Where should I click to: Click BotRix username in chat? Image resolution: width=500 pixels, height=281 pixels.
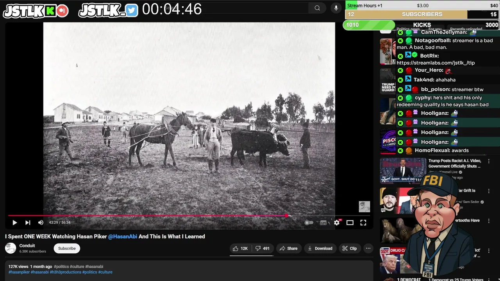(x=429, y=56)
